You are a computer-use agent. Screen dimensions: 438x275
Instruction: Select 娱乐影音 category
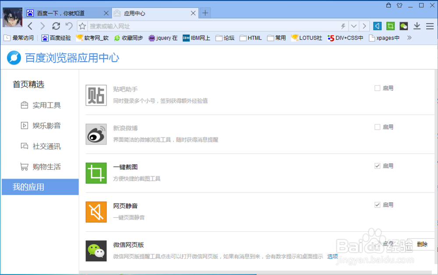pos(41,126)
